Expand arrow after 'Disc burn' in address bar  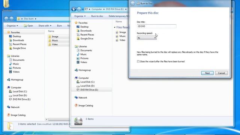[x=36, y=19]
